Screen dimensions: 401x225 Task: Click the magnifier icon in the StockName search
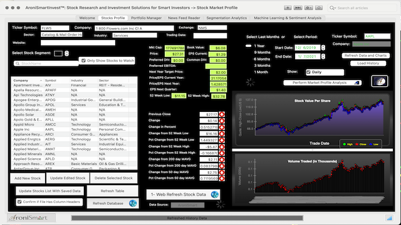click(x=18, y=63)
